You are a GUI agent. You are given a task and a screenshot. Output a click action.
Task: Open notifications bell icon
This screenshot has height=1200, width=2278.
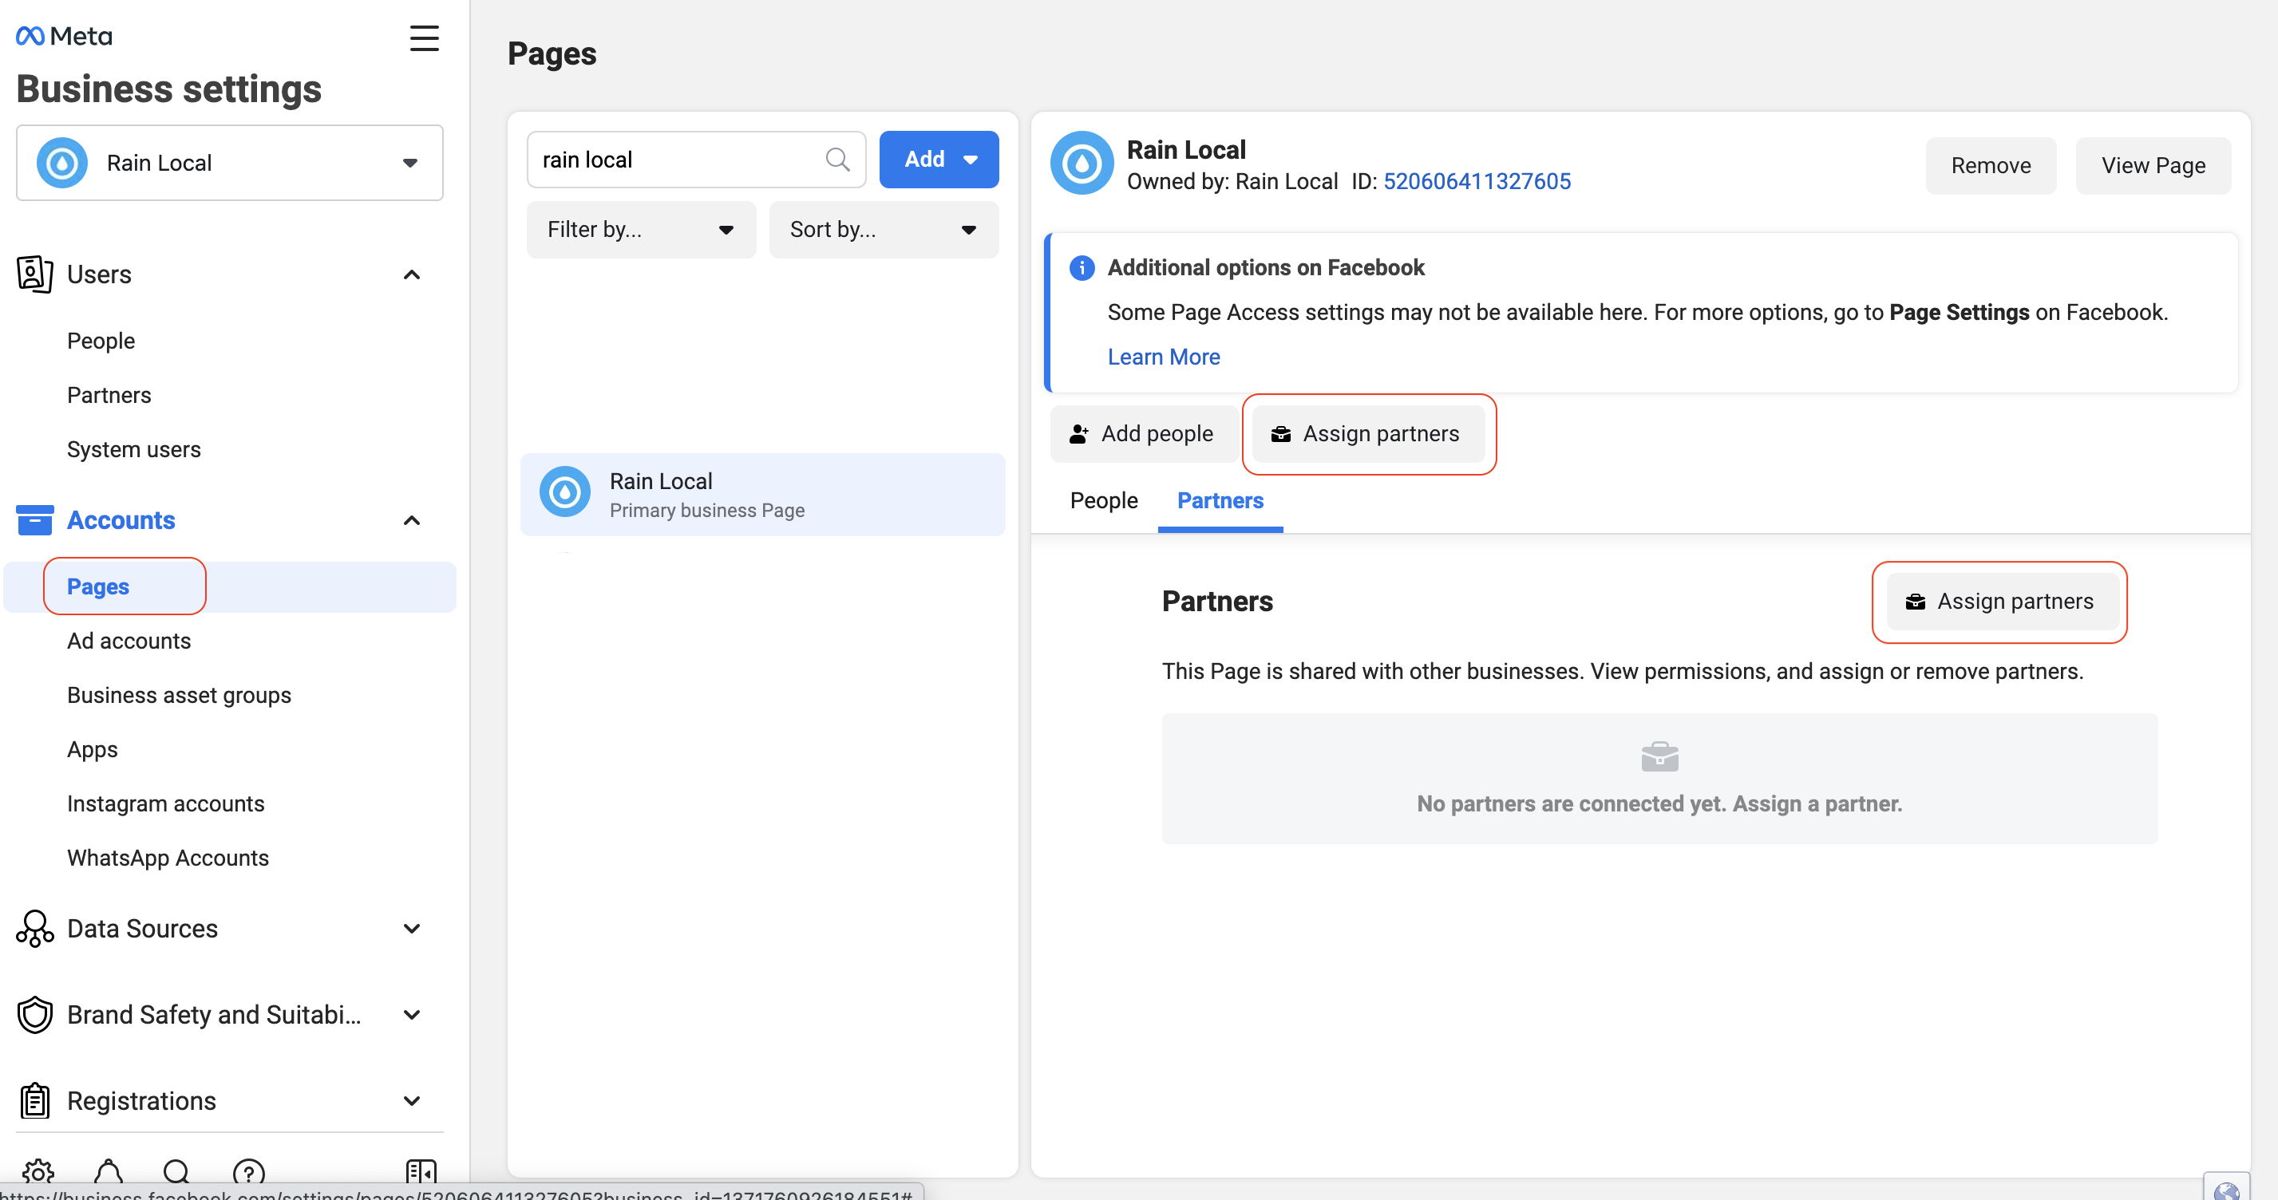tap(108, 1172)
